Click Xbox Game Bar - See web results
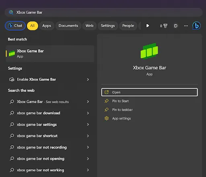The width and height of the screenshot is (206, 177). 50,102
